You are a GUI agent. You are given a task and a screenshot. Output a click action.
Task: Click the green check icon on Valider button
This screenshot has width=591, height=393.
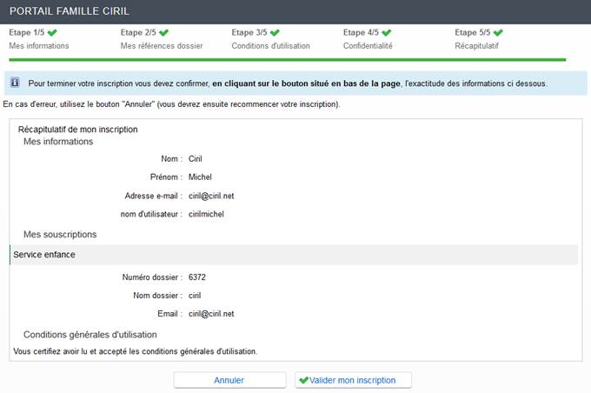(303, 380)
